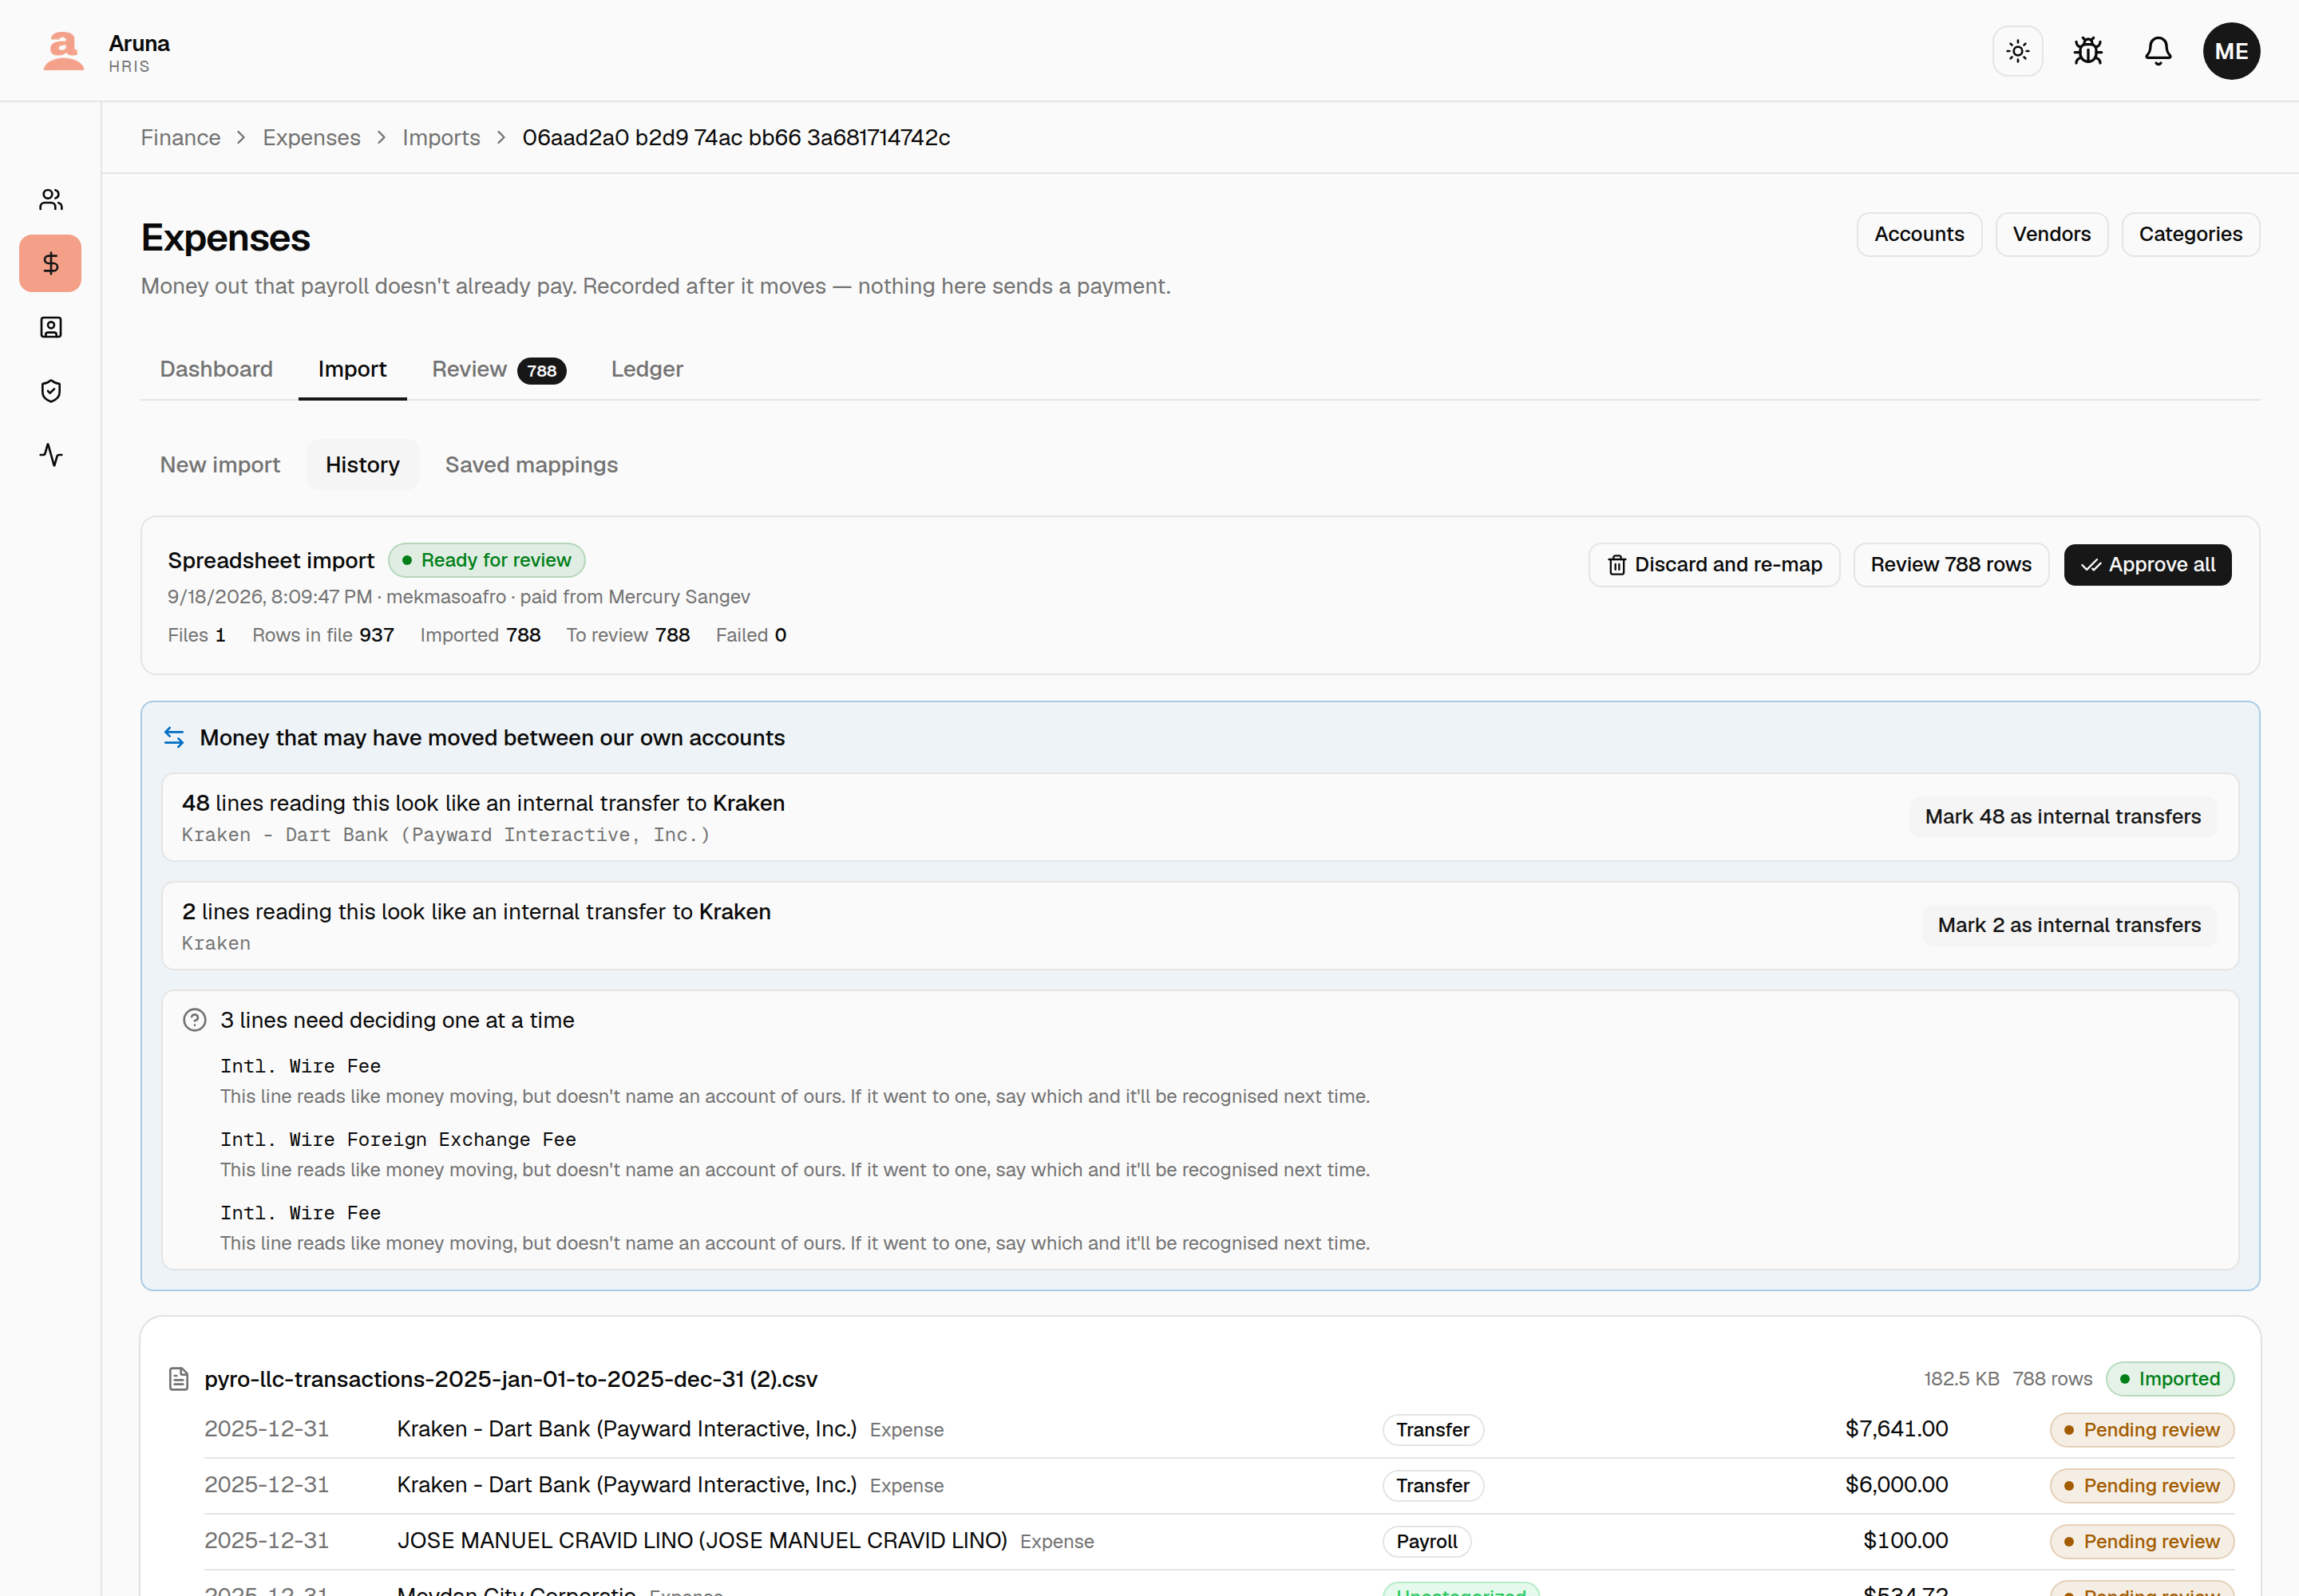Click the Ready for review status badge
The width and height of the screenshot is (2299, 1596).
point(486,561)
